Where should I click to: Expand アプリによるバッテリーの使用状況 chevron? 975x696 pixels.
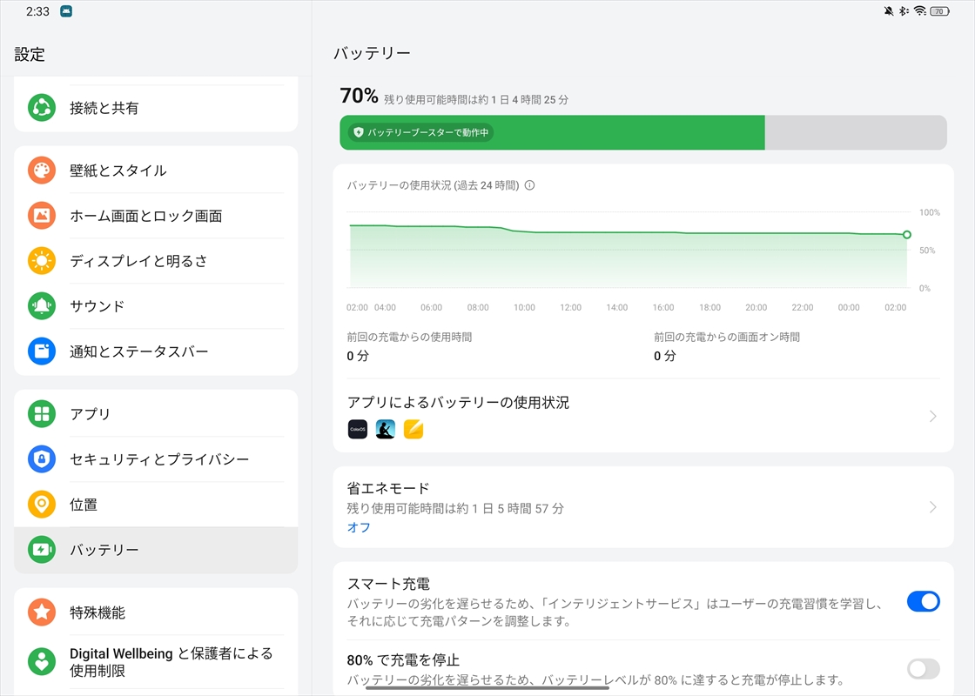click(932, 417)
